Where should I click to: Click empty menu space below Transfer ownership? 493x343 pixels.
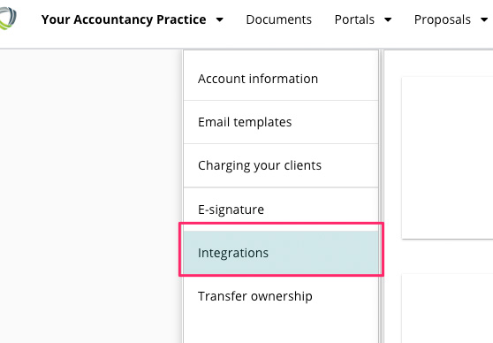281,331
